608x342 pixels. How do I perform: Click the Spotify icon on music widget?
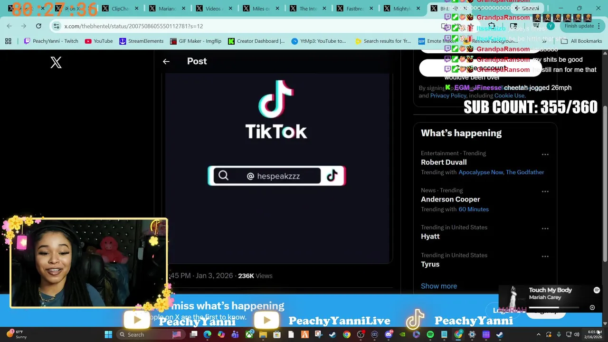click(x=597, y=290)
